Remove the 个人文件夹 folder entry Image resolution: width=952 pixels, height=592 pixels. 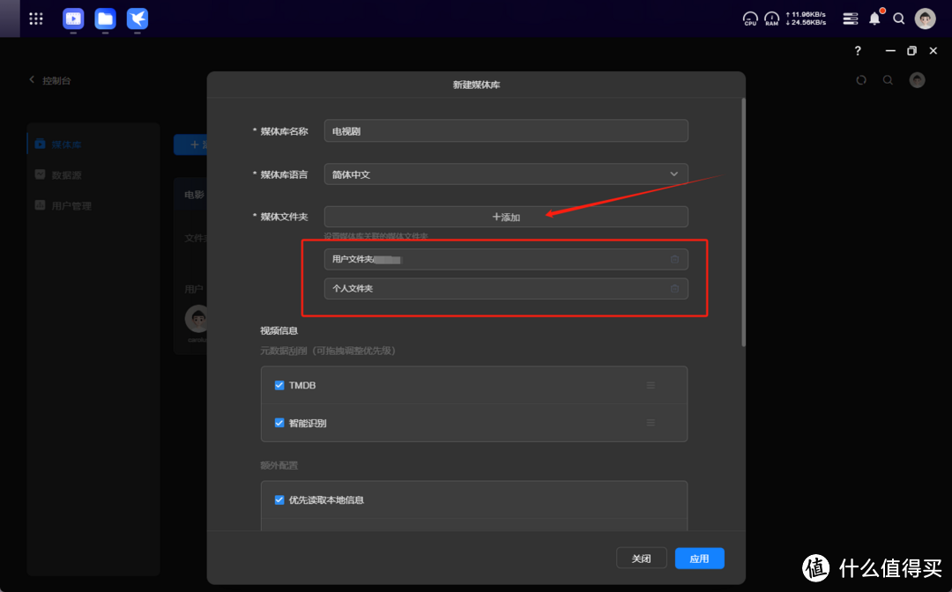tap(674, 289)
